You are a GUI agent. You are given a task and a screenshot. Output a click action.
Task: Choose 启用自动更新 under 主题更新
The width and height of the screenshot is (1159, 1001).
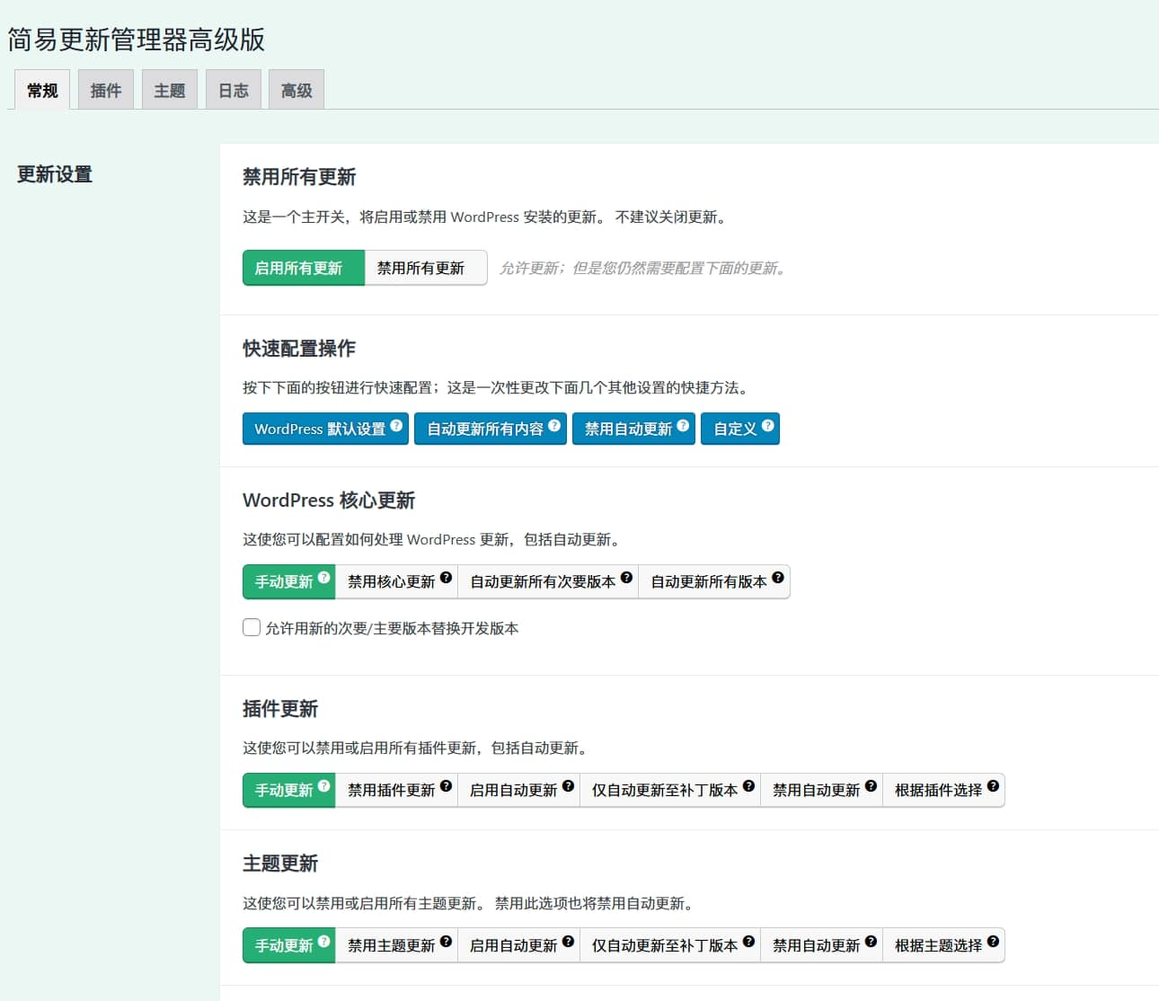click(x=513, y=946)
